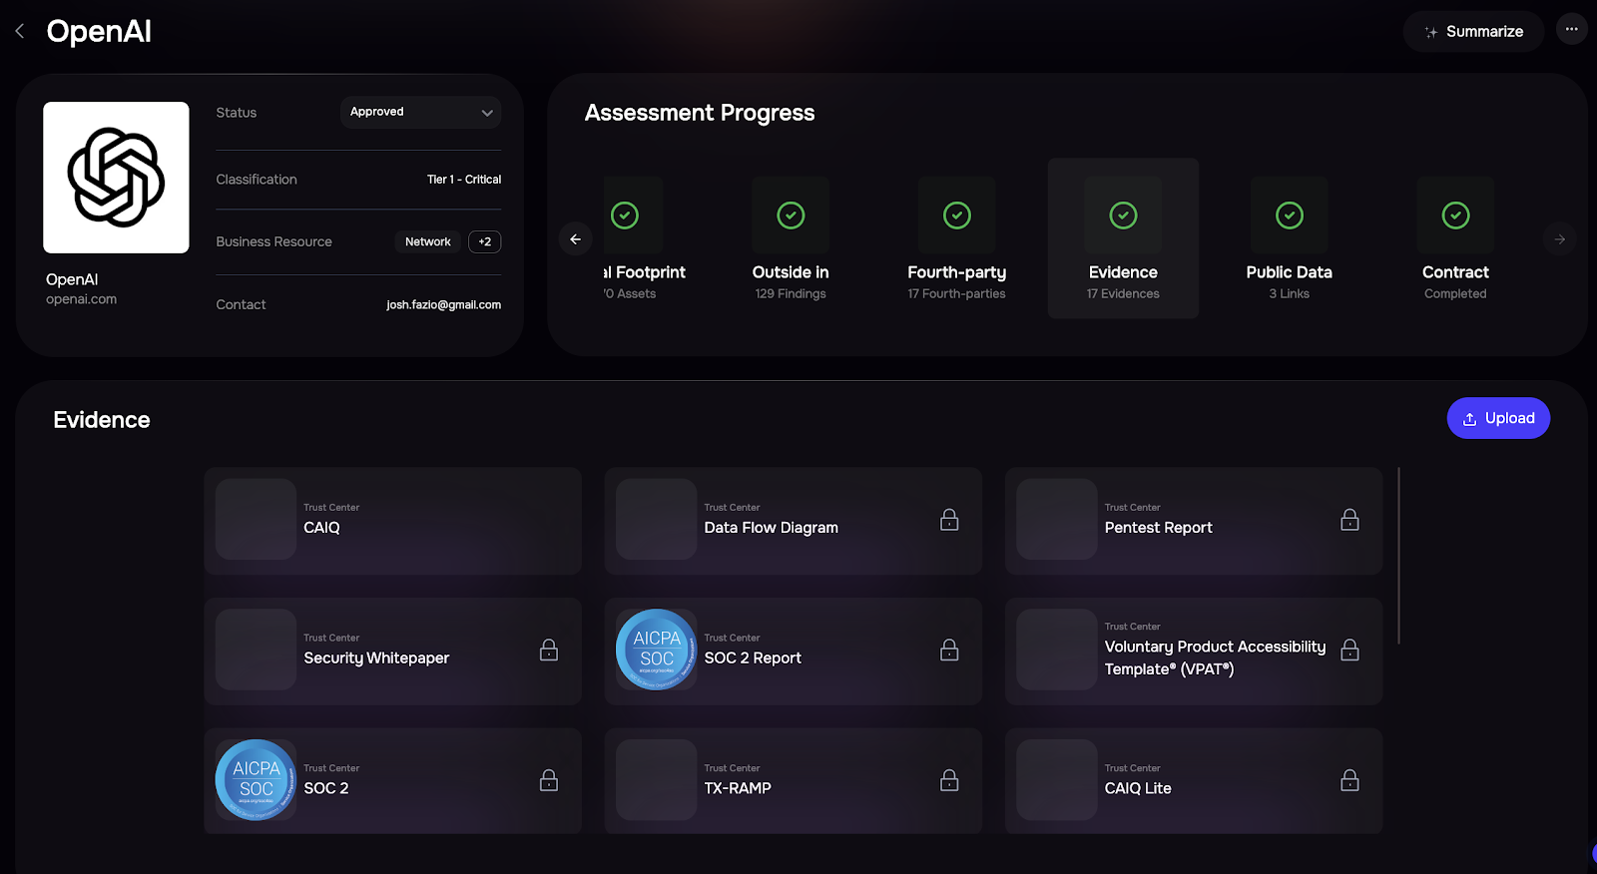Click the Summarize button
Viewport: 1597px width, 874px height.
1473,32
